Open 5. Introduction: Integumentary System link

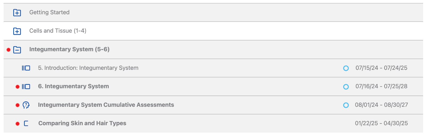coord(88,68)
